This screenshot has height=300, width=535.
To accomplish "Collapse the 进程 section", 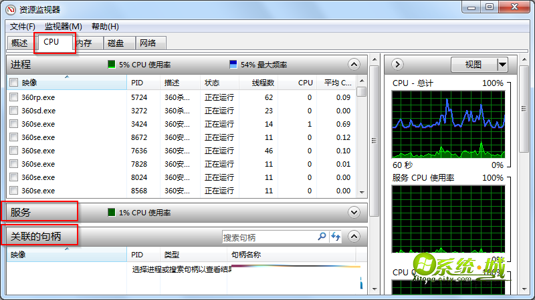I will [354, 65].
